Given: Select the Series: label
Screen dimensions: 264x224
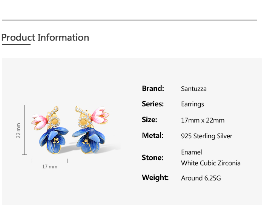Looking at the screenshot, I should point(153,104).
